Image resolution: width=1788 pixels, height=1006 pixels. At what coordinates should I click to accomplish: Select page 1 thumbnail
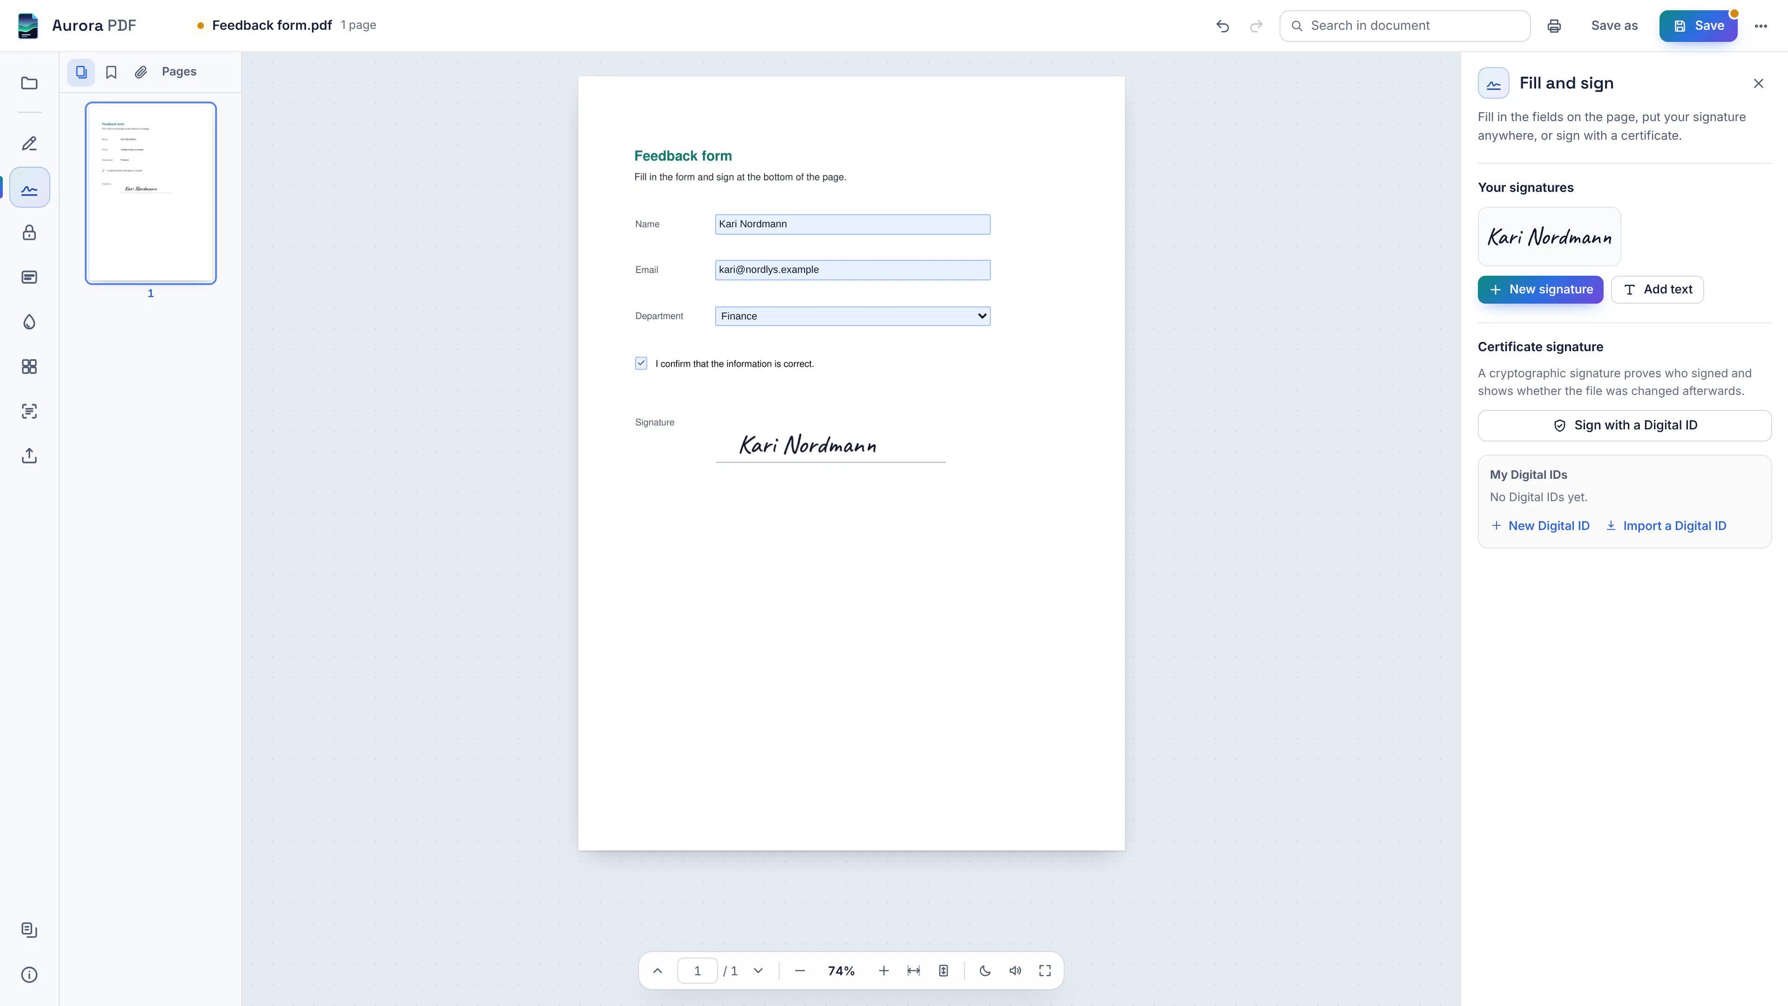[x=150, y=193]
